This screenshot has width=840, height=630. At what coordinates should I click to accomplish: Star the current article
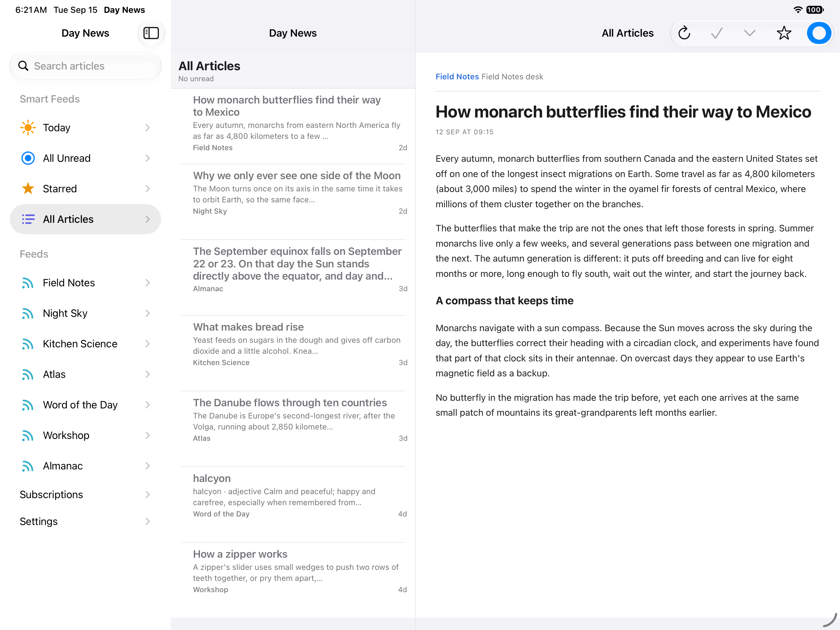click(x=784, y=33)
